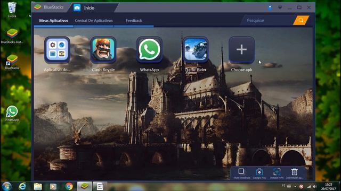This screenshot has height=191, width=341.
Task: Click Instalar APK icon
Action: [277, 173]
